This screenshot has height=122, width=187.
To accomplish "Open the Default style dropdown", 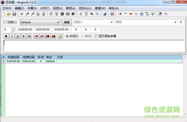I will click(40, 22).
